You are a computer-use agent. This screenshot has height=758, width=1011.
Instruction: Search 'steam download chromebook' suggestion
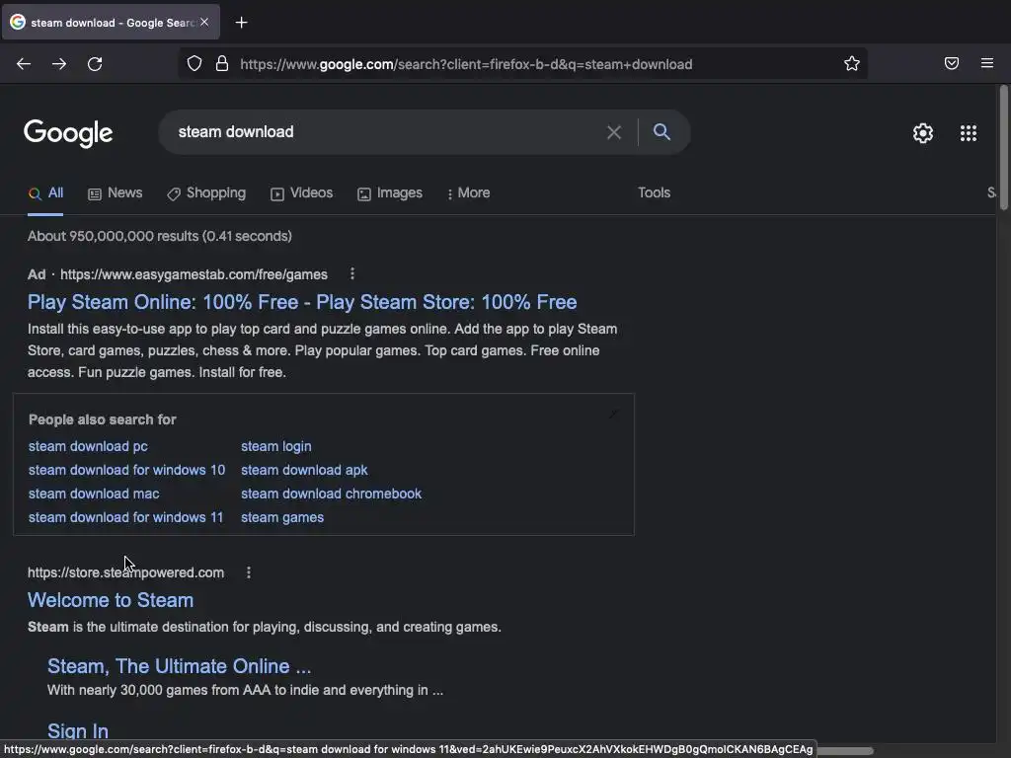coord(332,493)
